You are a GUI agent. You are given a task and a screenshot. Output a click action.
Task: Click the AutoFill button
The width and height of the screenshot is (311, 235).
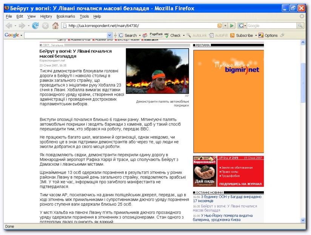(x=219, y=35)
